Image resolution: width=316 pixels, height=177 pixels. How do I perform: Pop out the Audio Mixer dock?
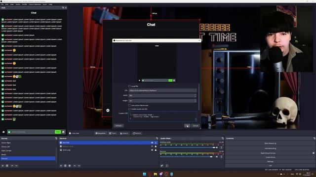click(x=223, y=139)
